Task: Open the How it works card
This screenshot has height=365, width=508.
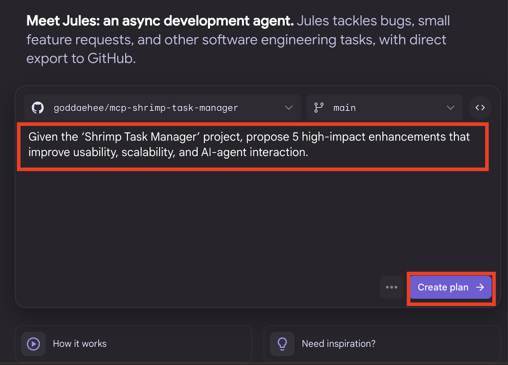Action: pos(133,344)
